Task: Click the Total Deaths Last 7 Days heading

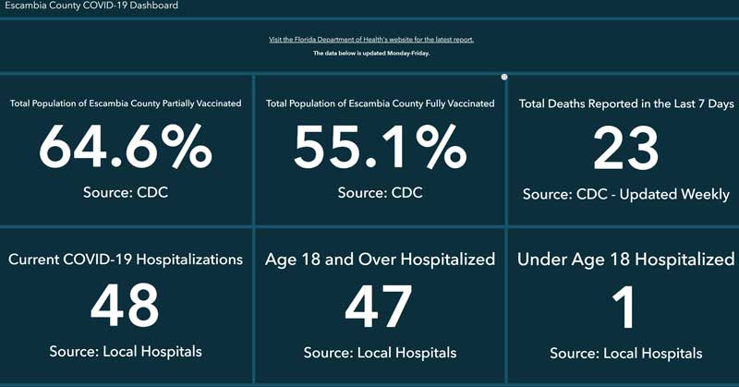Action: [x=625, y=103]
